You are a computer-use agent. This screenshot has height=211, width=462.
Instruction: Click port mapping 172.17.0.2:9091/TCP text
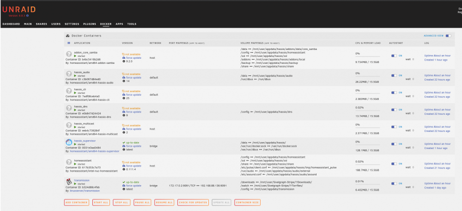click(182, 186)
